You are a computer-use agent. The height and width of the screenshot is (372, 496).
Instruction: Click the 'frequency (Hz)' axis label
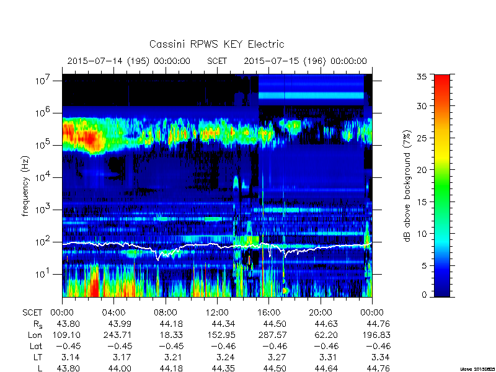(25, 187)
